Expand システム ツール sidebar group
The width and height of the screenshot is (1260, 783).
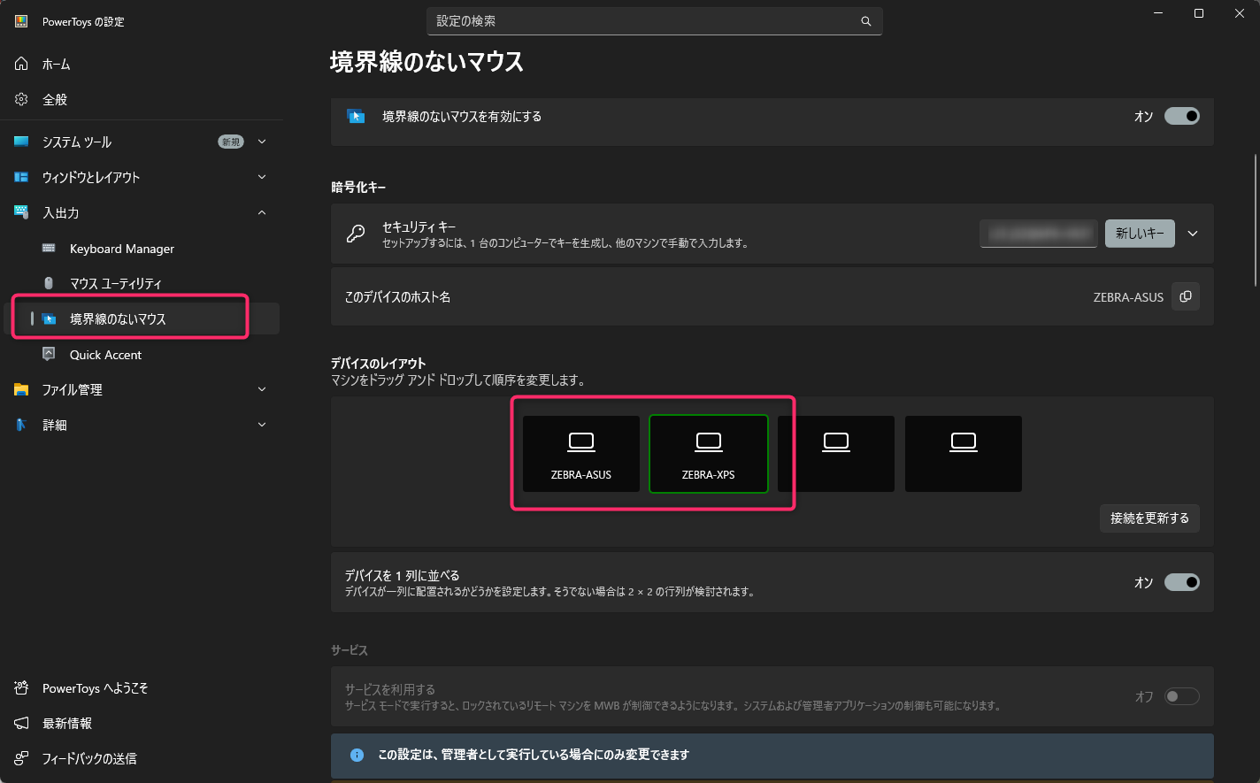262,142
